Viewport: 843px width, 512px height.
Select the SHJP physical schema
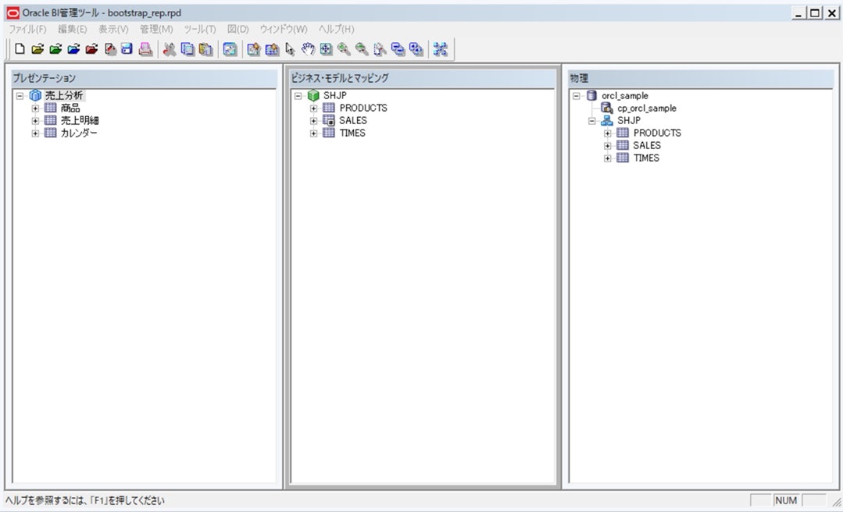click(x=628, y=120)
